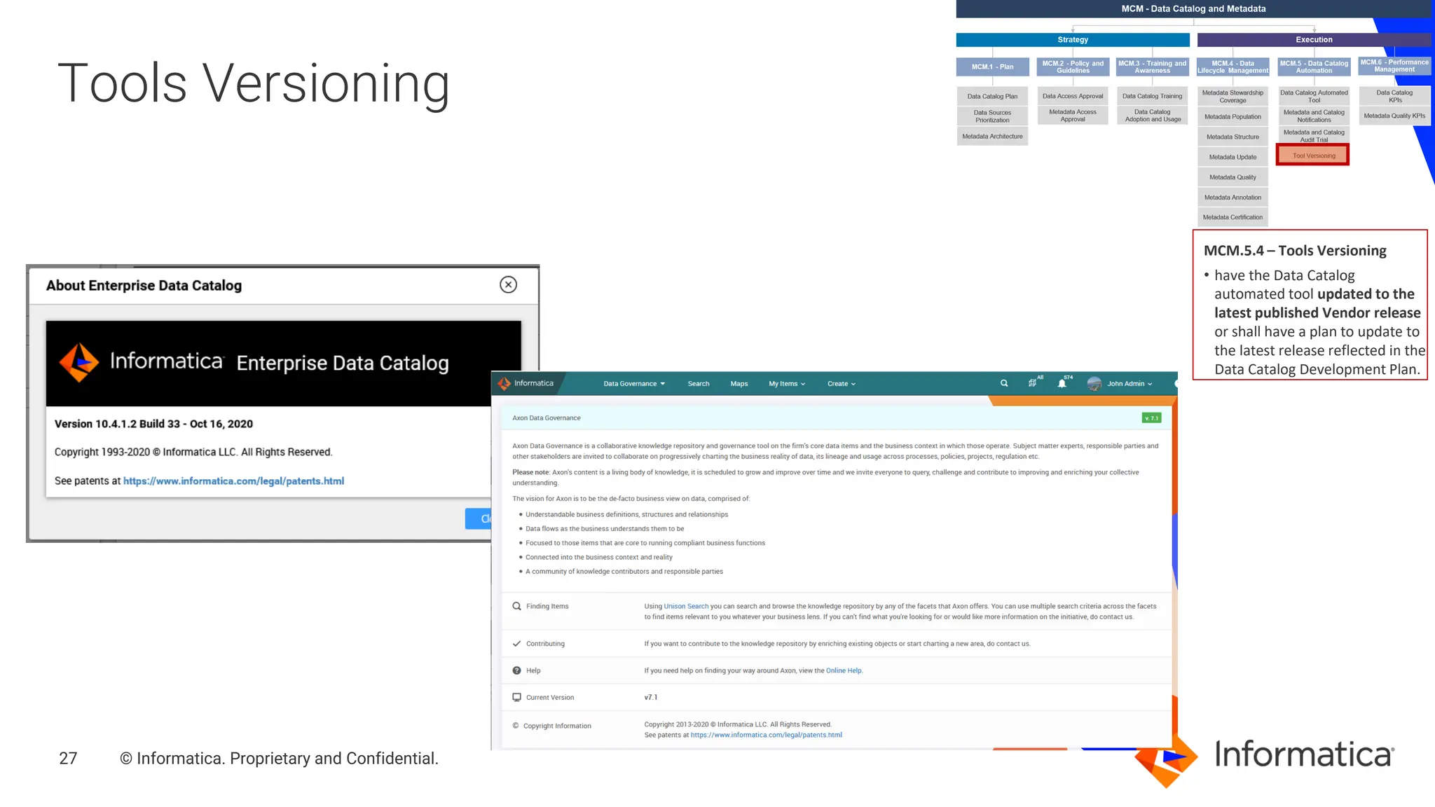
Task: Select the red Tool Versioning box
Action: click(x=1313, y=156)
